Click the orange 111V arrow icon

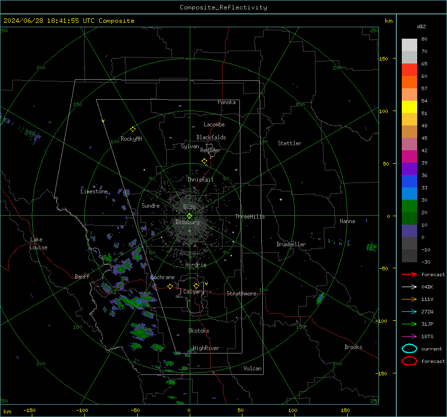tap(409, 299)
